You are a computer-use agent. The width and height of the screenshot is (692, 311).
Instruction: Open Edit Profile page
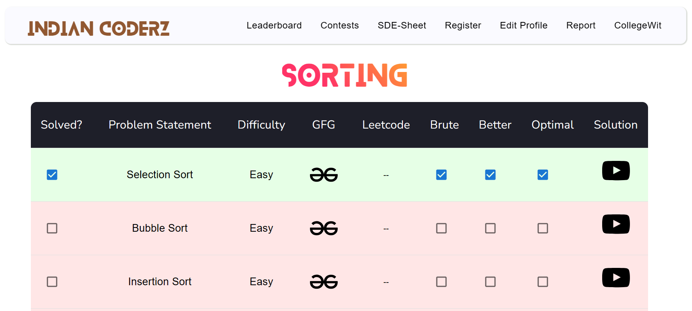coord(524,25)
